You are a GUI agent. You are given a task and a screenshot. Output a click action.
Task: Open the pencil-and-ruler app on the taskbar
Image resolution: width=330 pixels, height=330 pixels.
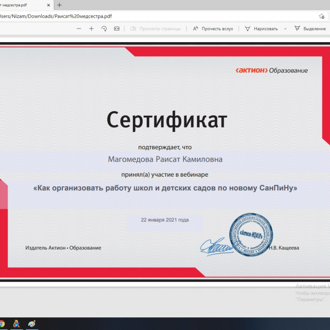(16, 324)
